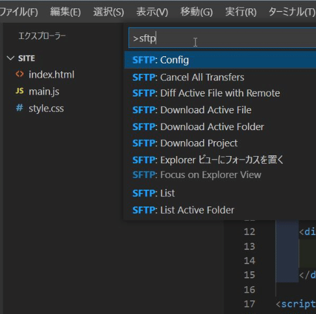Open the 移動(G) menu
Image resolution: width=316 pixels, height=314 pixels.
[197, 12]
